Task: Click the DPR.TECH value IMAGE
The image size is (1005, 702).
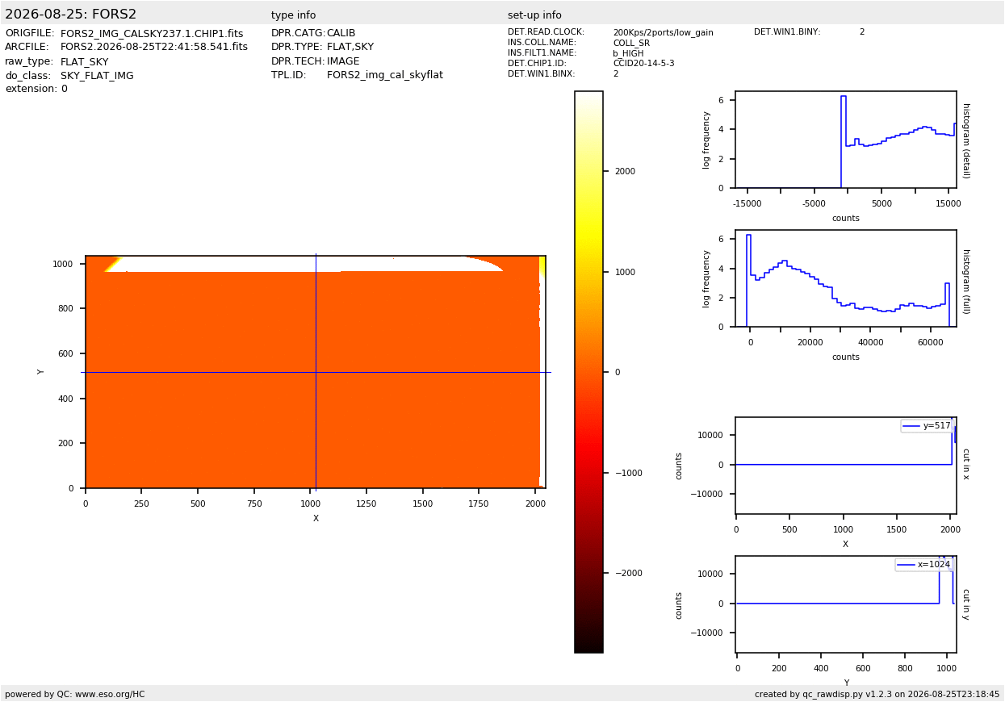Action: click(343, 61)
